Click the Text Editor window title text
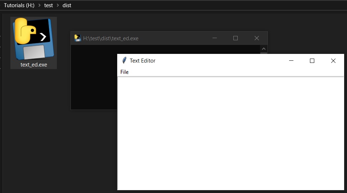 [x=142, y=61]
